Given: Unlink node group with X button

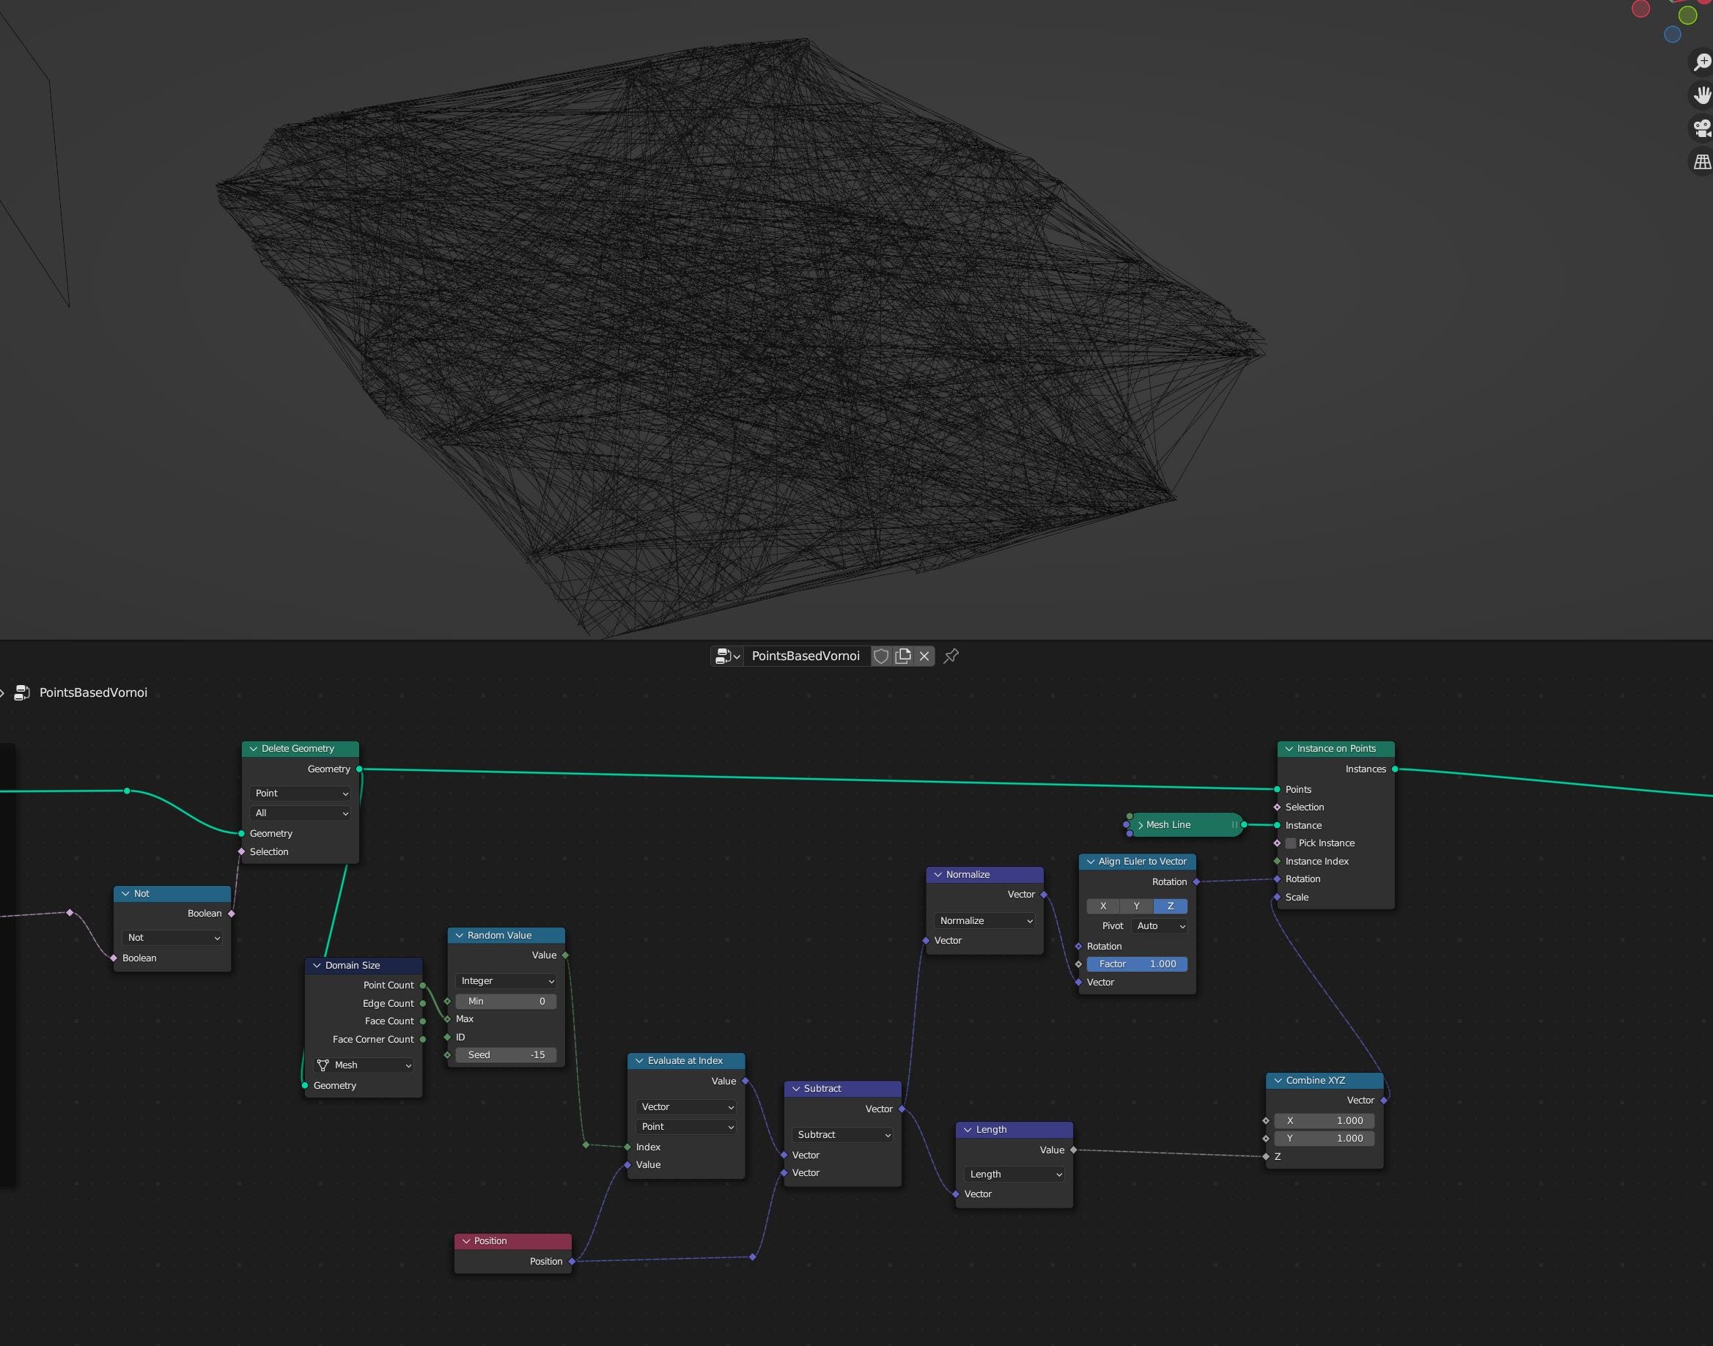Looking at the screenshot, I should coord(924,656).
